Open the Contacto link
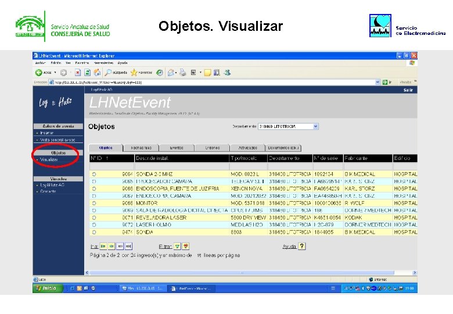Viewport: 453px width, 314px height. (x=48, y=191)
